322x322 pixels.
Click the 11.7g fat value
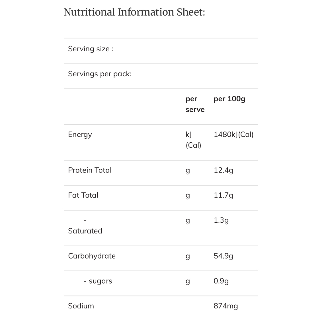click(223, 196)
